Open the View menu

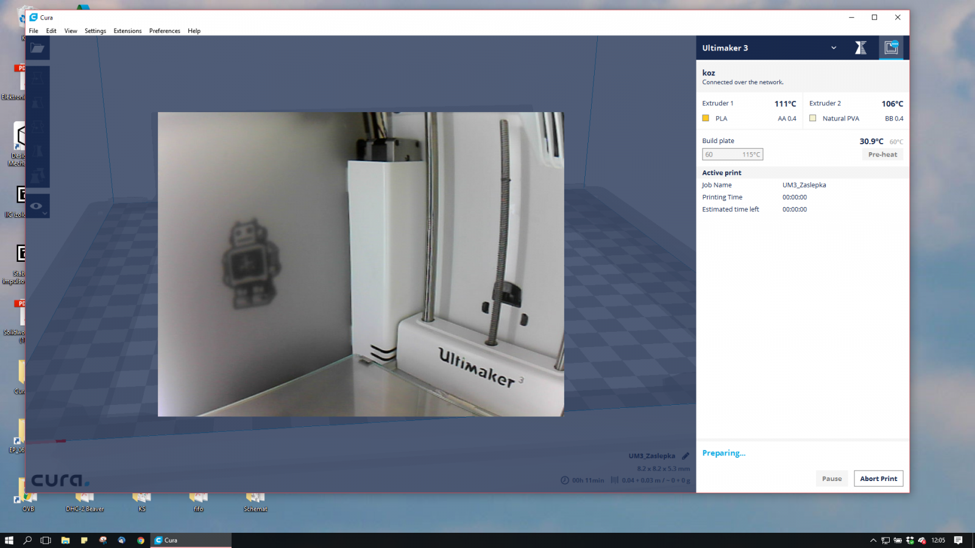(x=71, y=30)
